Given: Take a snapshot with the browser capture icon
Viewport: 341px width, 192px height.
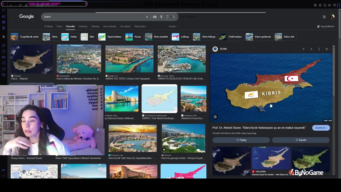Looking at the screenshot, I should 325,5.
